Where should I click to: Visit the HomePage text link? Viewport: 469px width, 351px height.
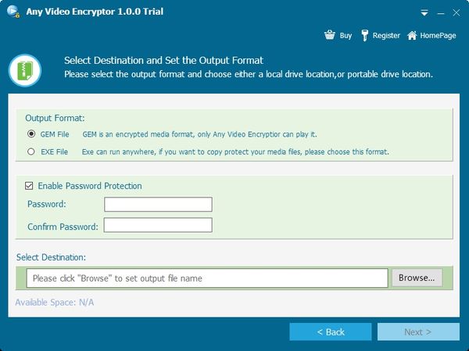pyautogui.click(x=437, y=36)
